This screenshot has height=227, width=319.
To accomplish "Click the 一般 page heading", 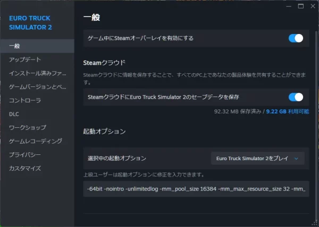I will pyautogui.click(x=92, y=18).
